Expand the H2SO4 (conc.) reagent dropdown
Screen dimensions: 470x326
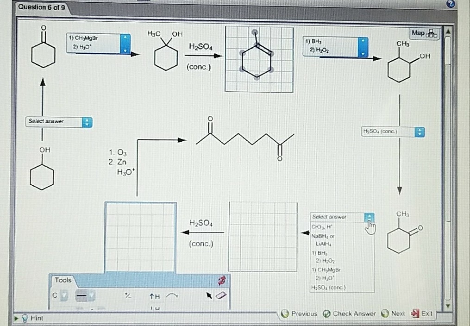(419, 132)
